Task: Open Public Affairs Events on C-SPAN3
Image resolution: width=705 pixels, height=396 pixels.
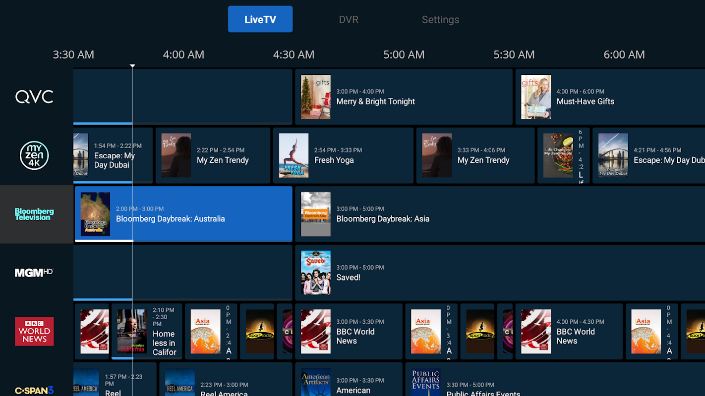Action: [555, 379]
